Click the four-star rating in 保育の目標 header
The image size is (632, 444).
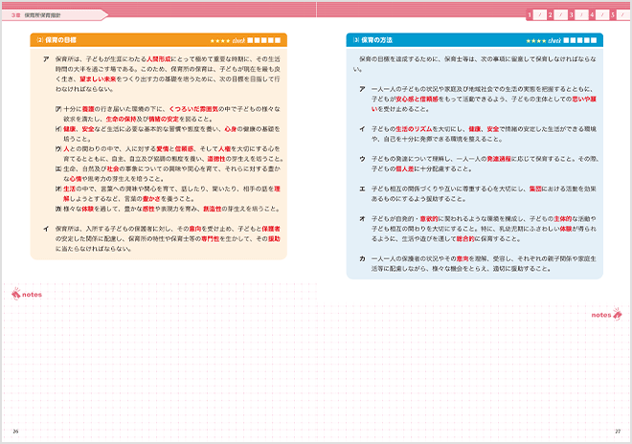coord(220,41)
